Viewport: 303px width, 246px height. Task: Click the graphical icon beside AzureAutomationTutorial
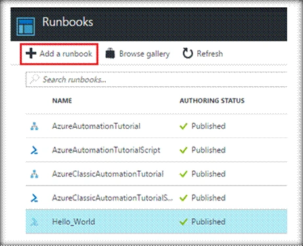click(34, 126)
